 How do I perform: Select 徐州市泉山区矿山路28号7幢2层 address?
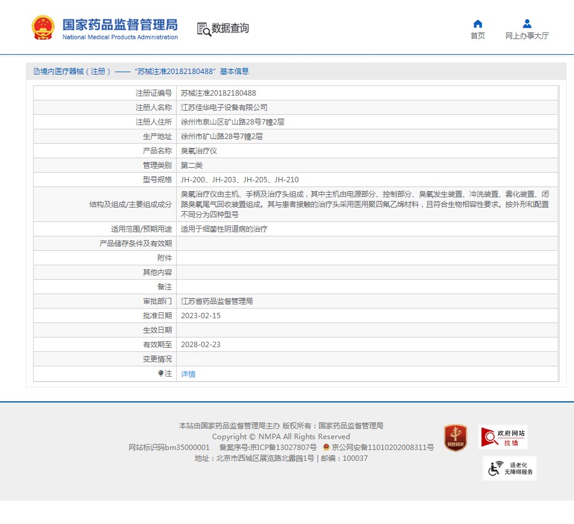233,122
